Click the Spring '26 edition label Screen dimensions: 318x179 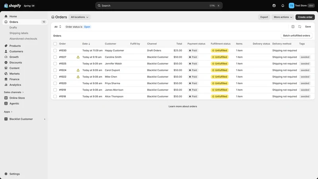pyautogui.click(x=29, y=6)
